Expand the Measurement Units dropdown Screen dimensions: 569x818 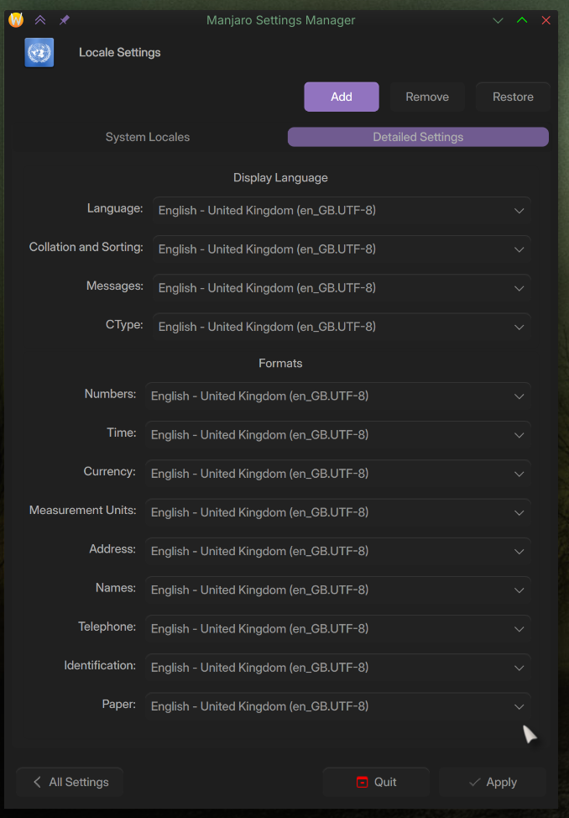click(x=338, y=512)
